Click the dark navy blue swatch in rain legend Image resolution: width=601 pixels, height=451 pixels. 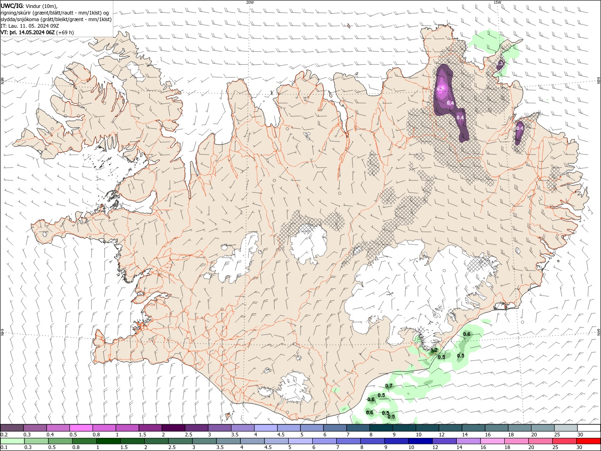[420, 441]
